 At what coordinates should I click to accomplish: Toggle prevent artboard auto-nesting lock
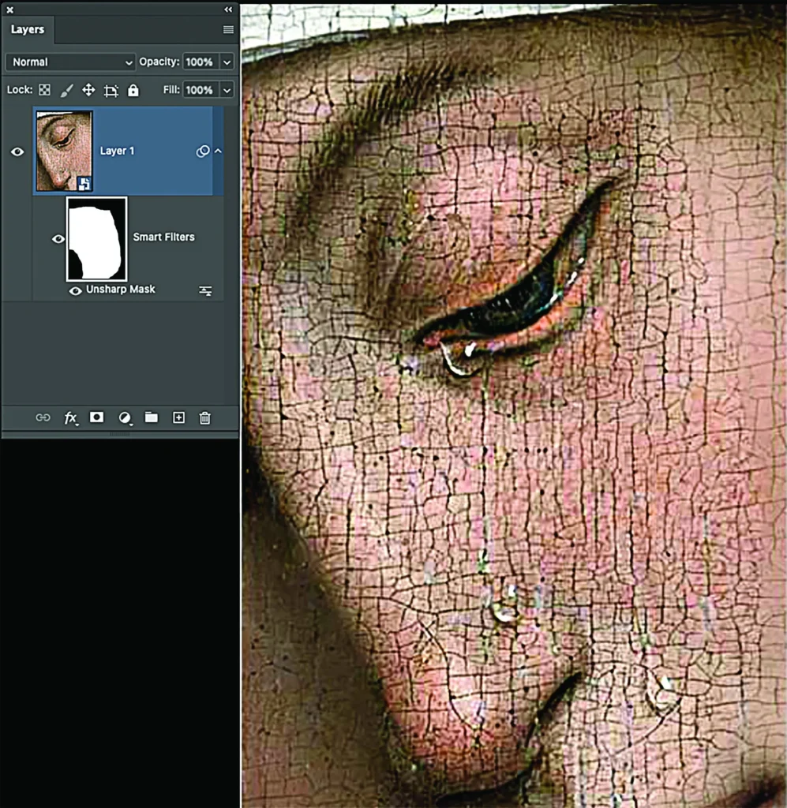tap(111, 91)
